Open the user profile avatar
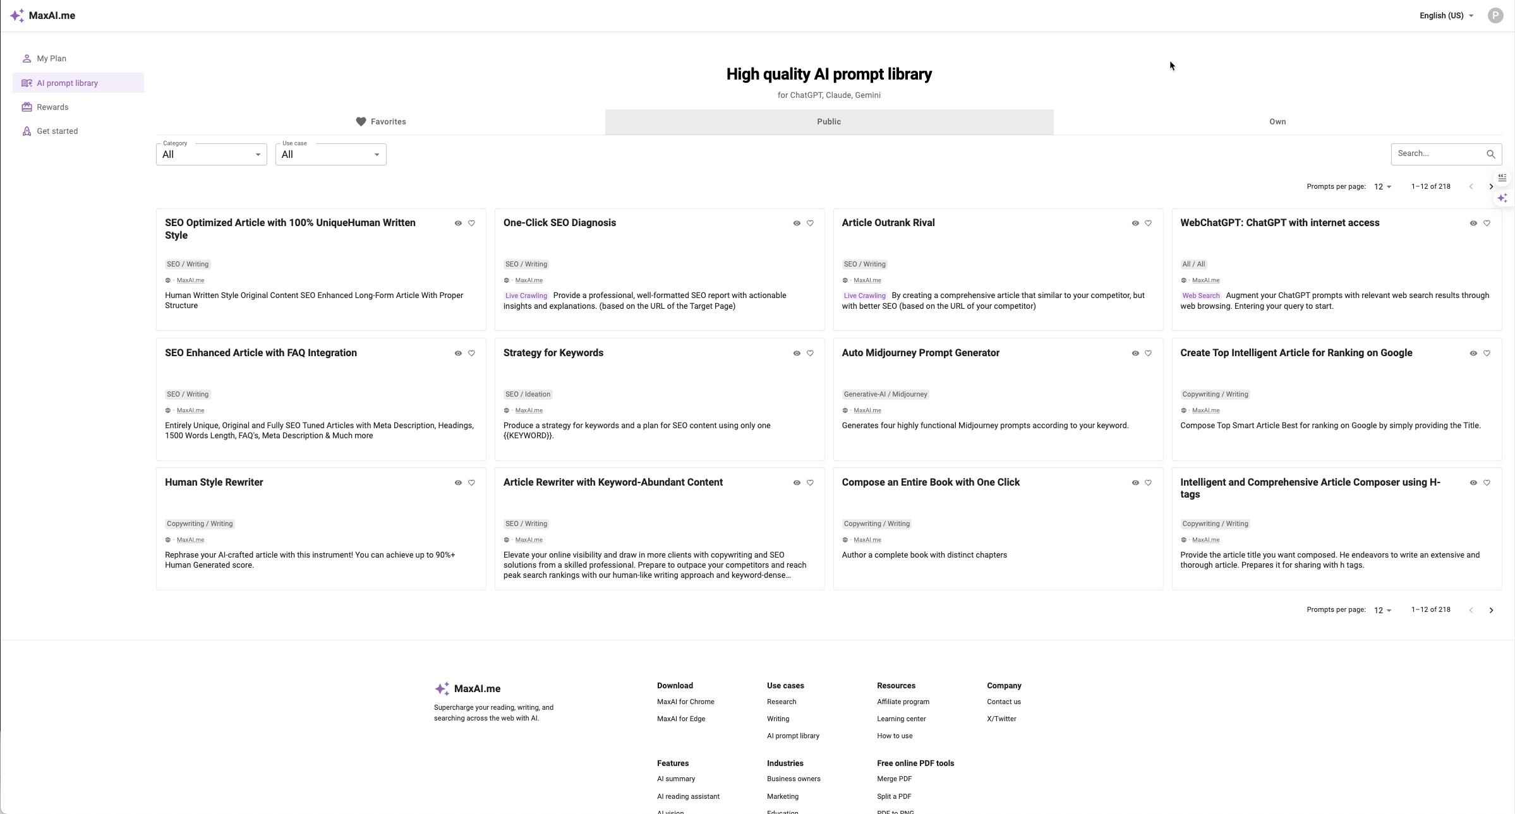This screenshot has width=1515, height=814. pyautogui.click(x=1495, y=16)
